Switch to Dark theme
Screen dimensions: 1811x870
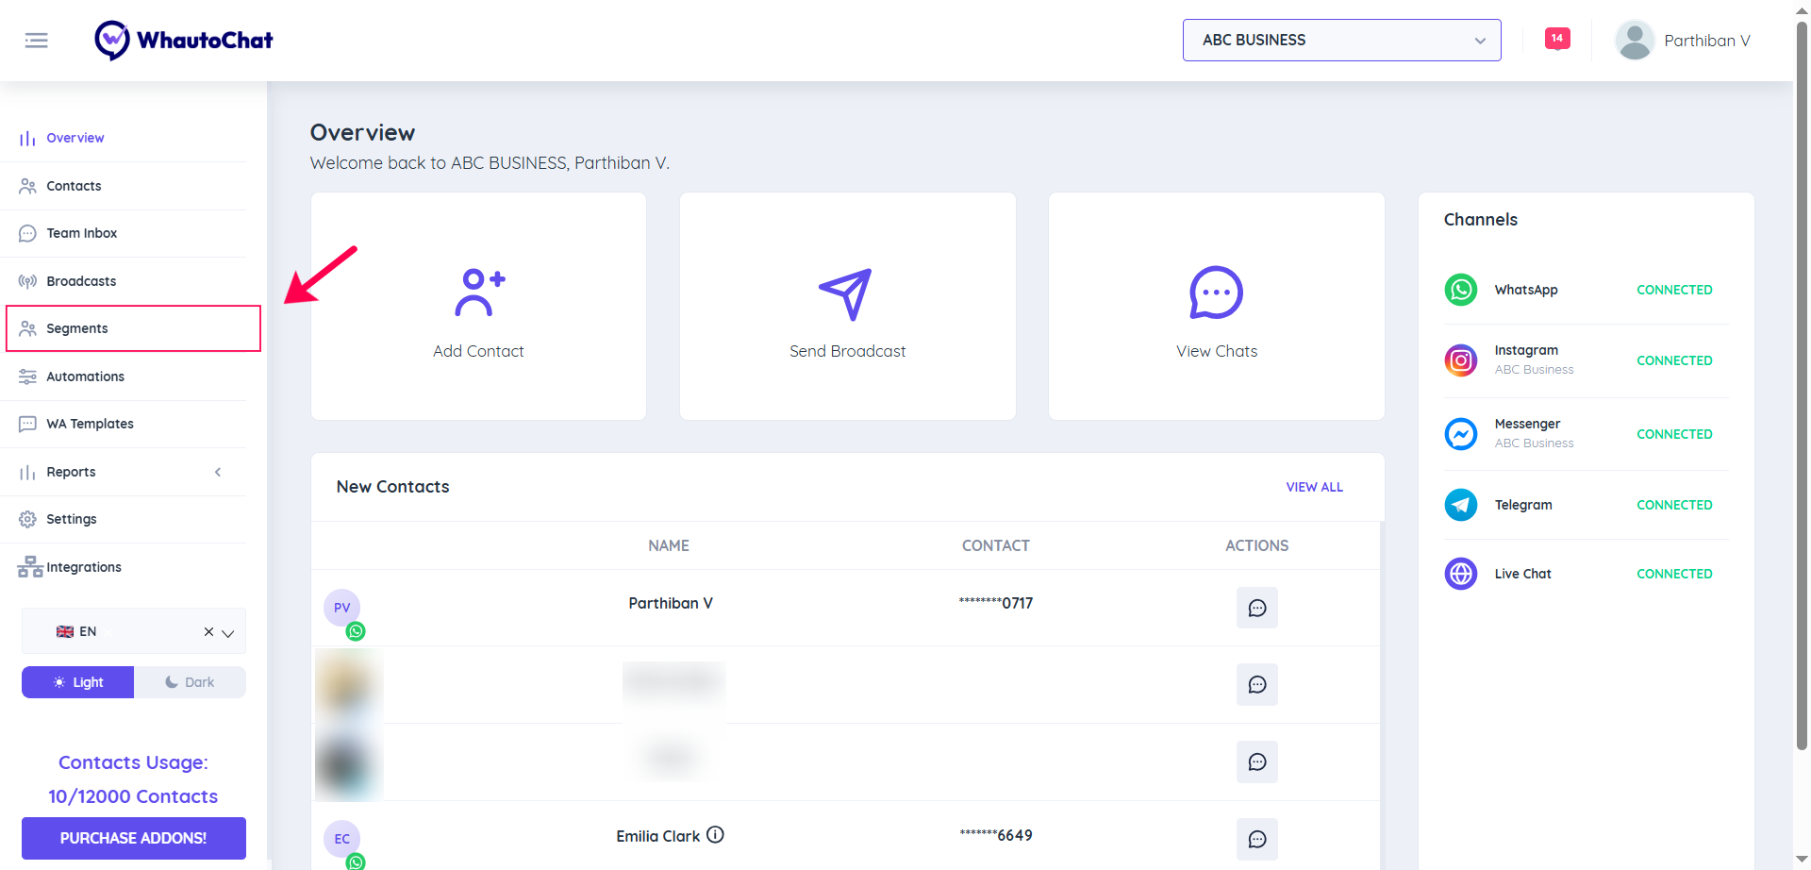[190, 682]
